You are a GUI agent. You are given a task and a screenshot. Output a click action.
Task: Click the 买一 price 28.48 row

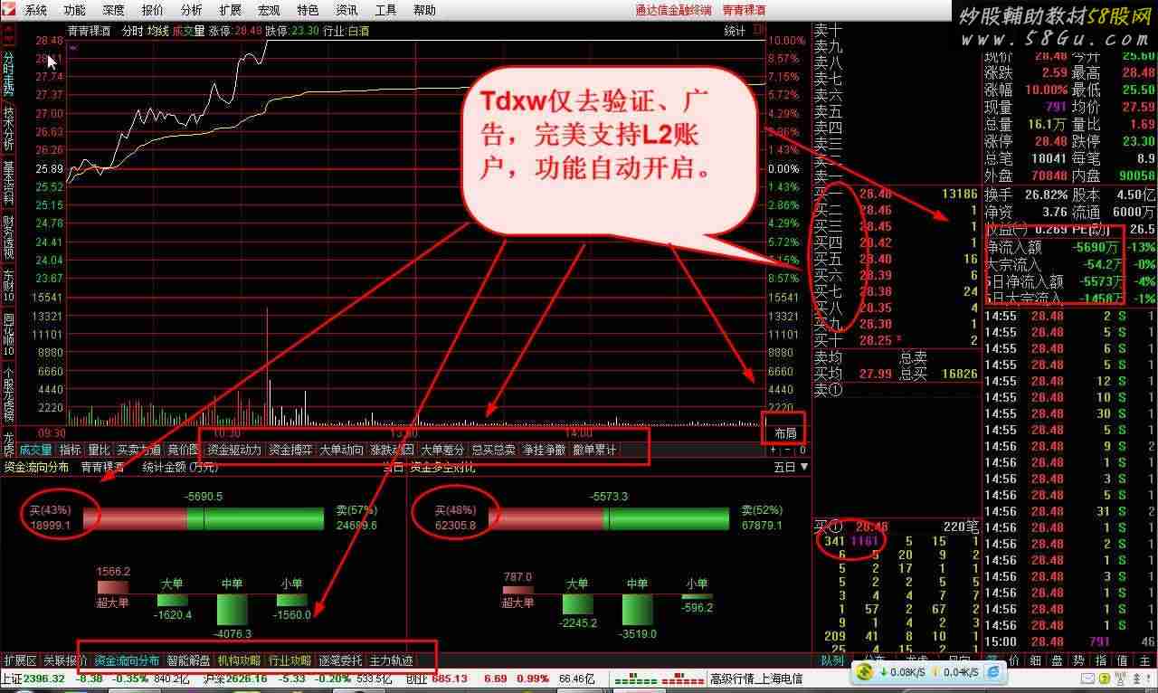click(896, 194)
